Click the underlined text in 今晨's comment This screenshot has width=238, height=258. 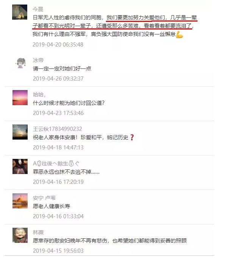pyautogui.click(x=115, y=22)
